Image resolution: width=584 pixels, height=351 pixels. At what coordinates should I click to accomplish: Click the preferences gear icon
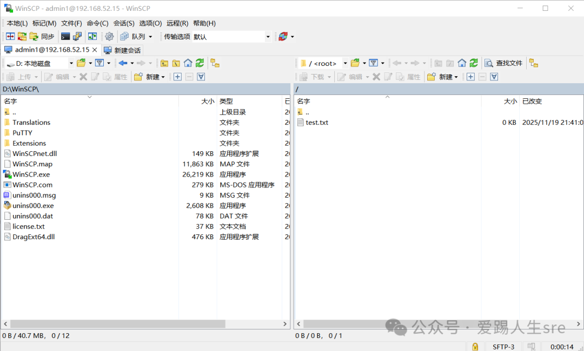coord(109,37)
